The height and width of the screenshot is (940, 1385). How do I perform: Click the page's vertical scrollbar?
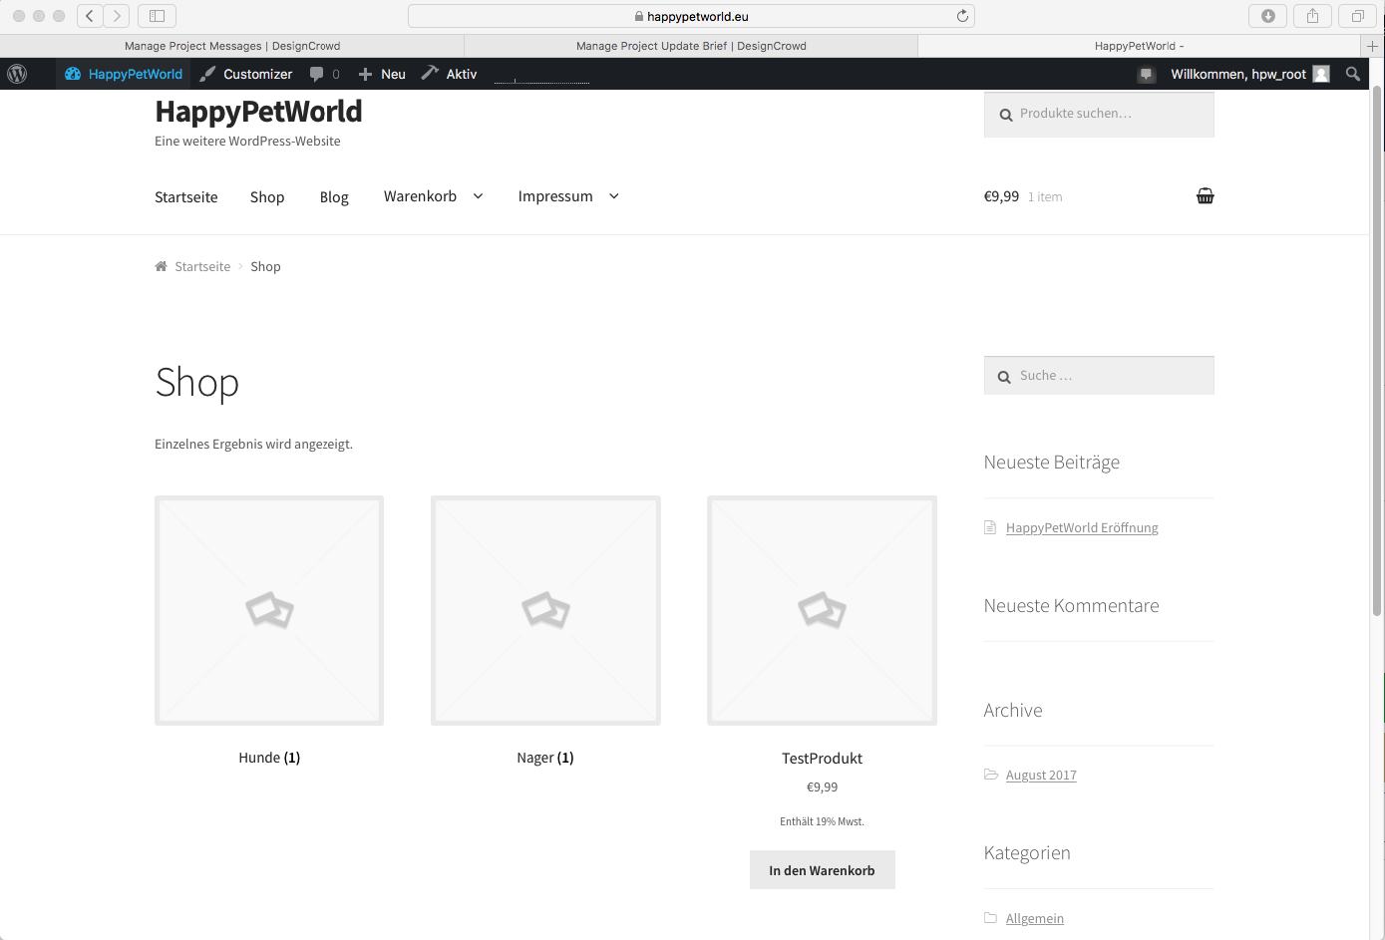[x=1377, y=349]
